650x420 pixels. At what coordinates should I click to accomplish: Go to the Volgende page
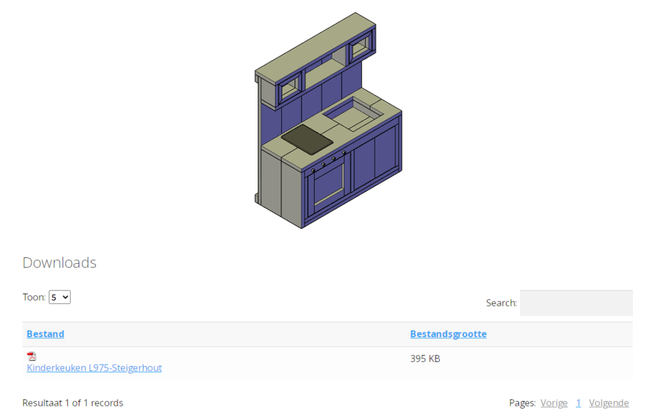pyautogui.click(x=609, y=403)
